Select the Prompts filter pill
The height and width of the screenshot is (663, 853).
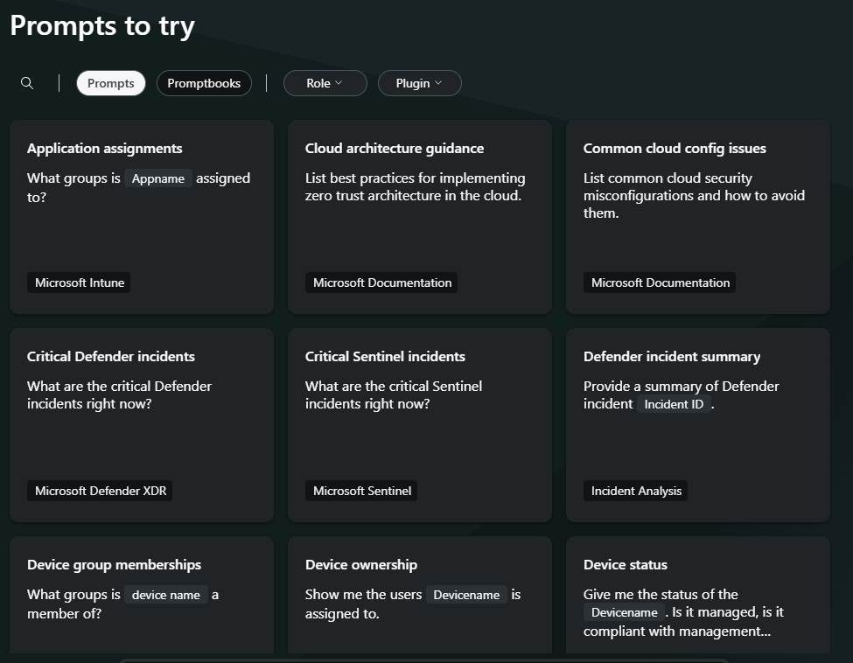tap(111, 83)
